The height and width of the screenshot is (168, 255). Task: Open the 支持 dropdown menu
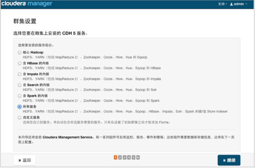click(222, 4)
